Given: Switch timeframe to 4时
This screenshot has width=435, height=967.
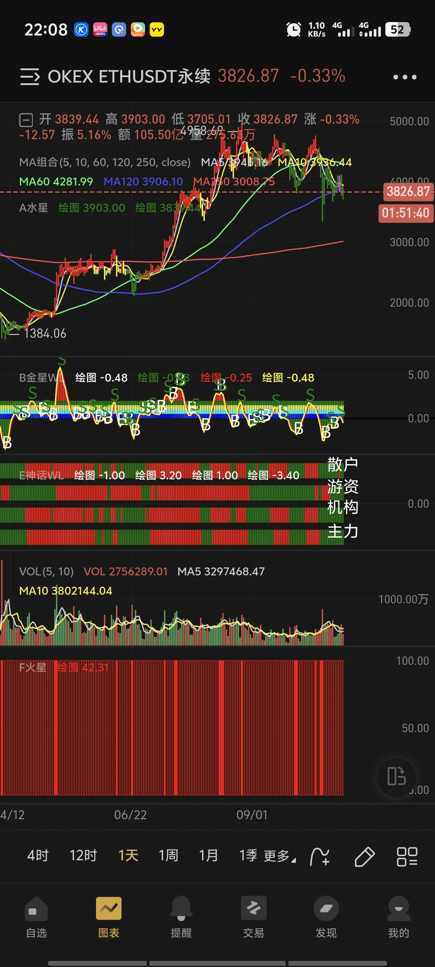Looking at the screenshot, I should click(x=38, y=855).
